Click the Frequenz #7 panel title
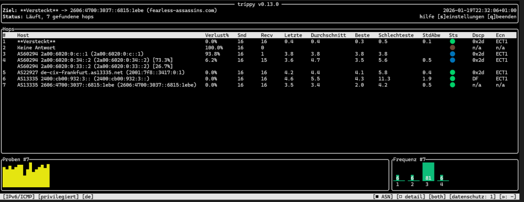The image size is (524, 202). pos(409,160)
